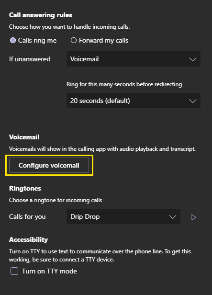Click the Configure voicemail button
The width and height of the screenshot is (212, 295).
(x=49, y=165)
